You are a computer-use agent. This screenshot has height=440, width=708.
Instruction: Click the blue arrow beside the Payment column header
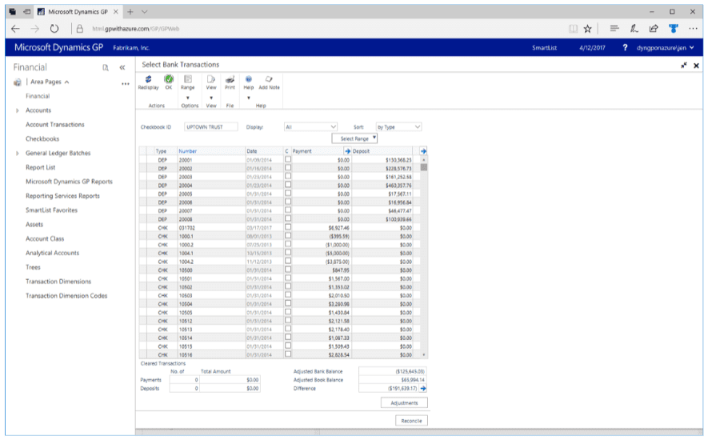click(x=347, y=151)
